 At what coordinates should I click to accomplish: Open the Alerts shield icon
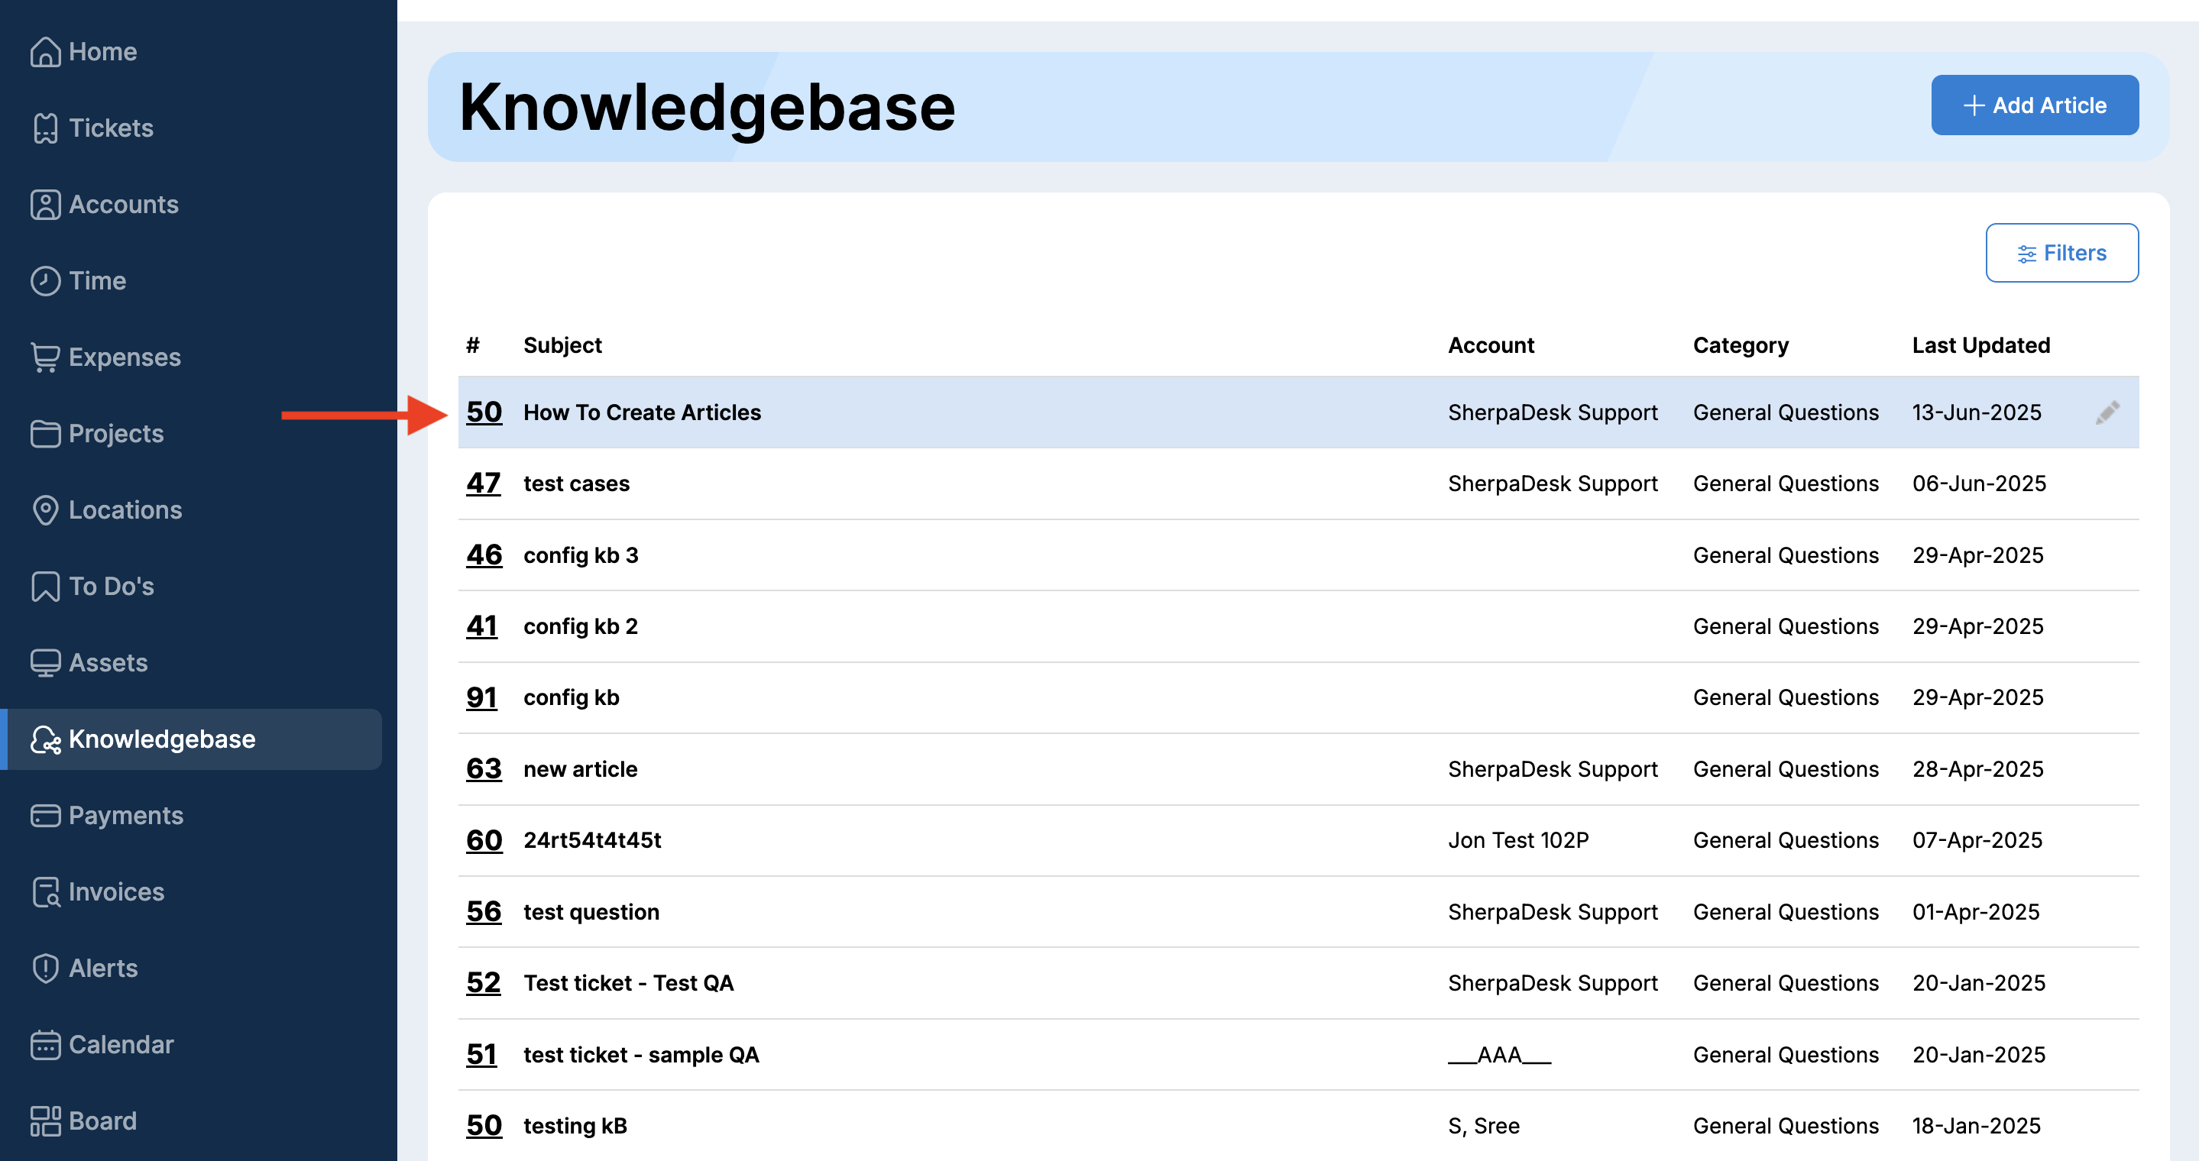coord(44,969)
